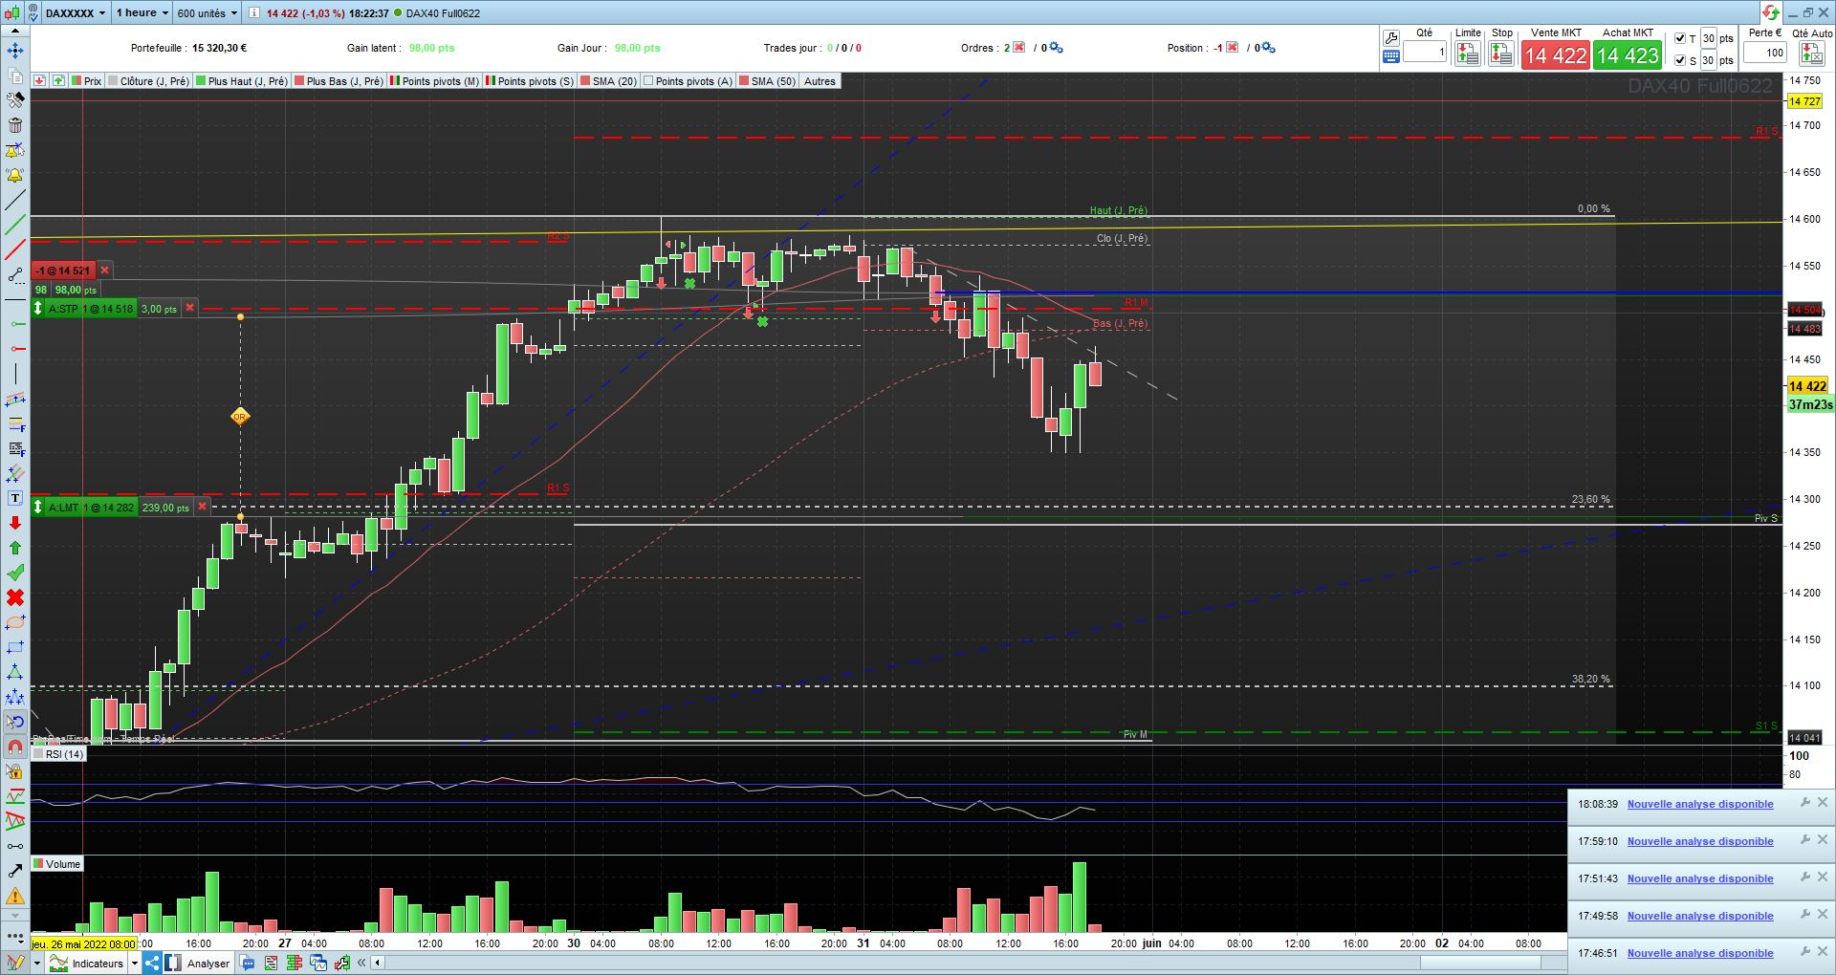Open the Autres tab
The image size is (1836, 975).
(820, 81)
